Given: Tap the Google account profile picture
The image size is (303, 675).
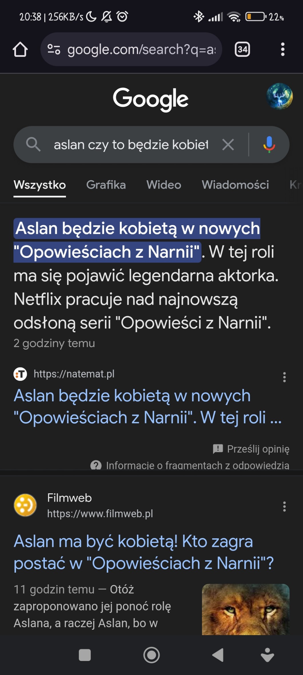Looking at the screenshot, I should coord(279,96).
